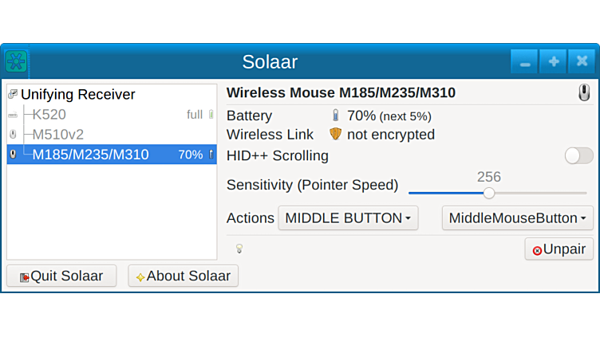Click the Solaar app icon in titlebar
Image resolution: width=600 pixels, height=337 pixels.
(16, 61)
